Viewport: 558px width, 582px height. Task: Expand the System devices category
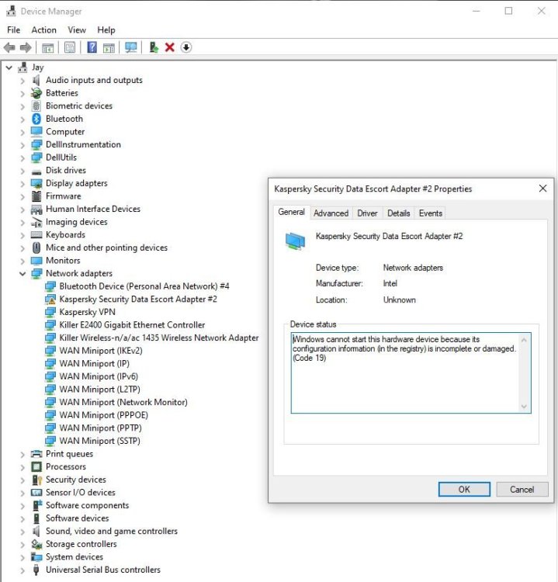tap(23, 557)
